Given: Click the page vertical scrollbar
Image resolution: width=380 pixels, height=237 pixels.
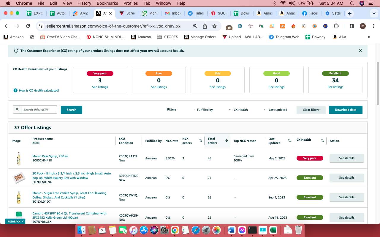Looking at the screenshot, I should pos(378,83).
